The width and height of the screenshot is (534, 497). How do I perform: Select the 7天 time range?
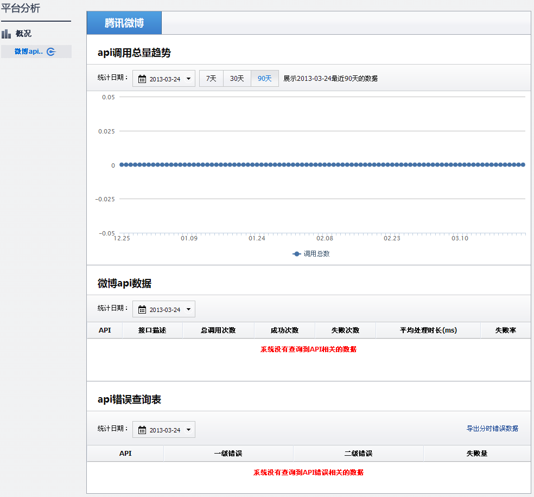[x=211, y=79]
